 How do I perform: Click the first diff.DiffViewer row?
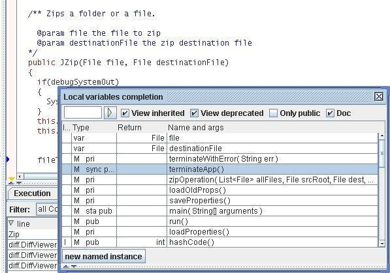coord(32,245)
